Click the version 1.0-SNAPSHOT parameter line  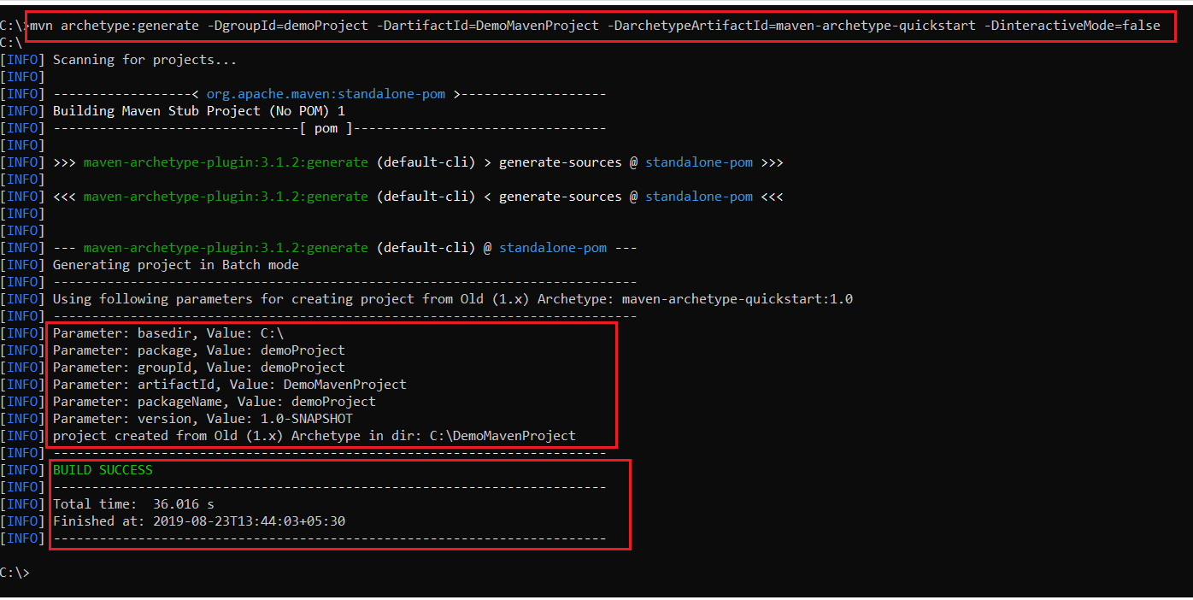pos(203,419)
